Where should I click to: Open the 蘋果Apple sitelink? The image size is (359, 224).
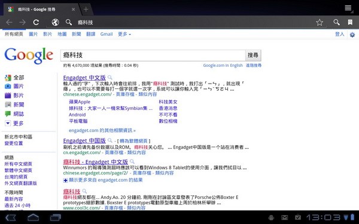click(x=80, y=102)
